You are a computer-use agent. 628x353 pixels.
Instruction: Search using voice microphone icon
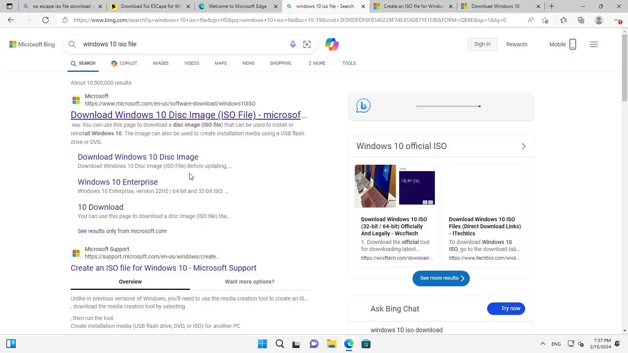tap(293, 44)
